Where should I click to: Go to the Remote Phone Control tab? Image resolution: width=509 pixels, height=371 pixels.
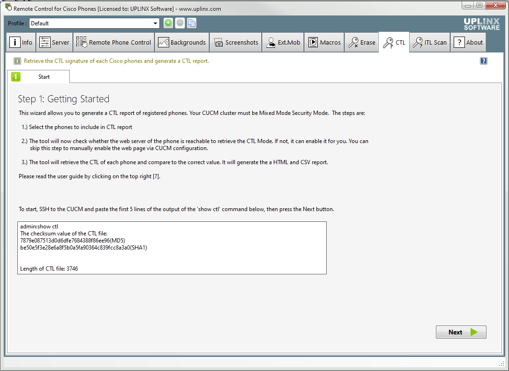[x=113, y=42]
